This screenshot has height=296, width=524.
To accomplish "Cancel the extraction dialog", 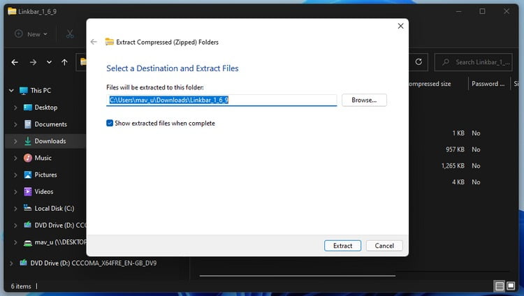I will [x=384, y=246].
